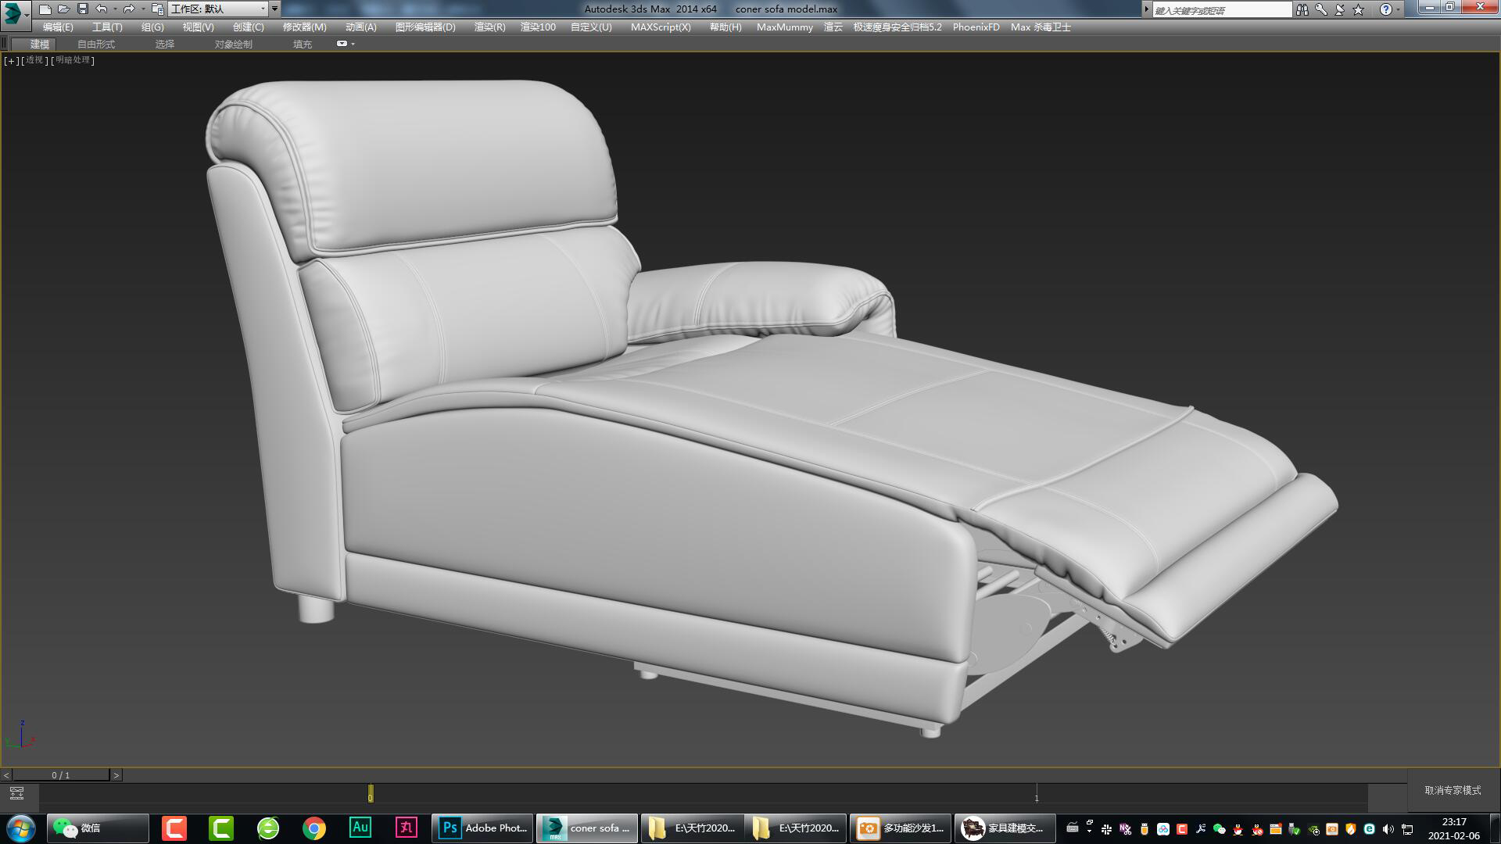Click the time slider handle at frame 0

[x=370, y=793]
